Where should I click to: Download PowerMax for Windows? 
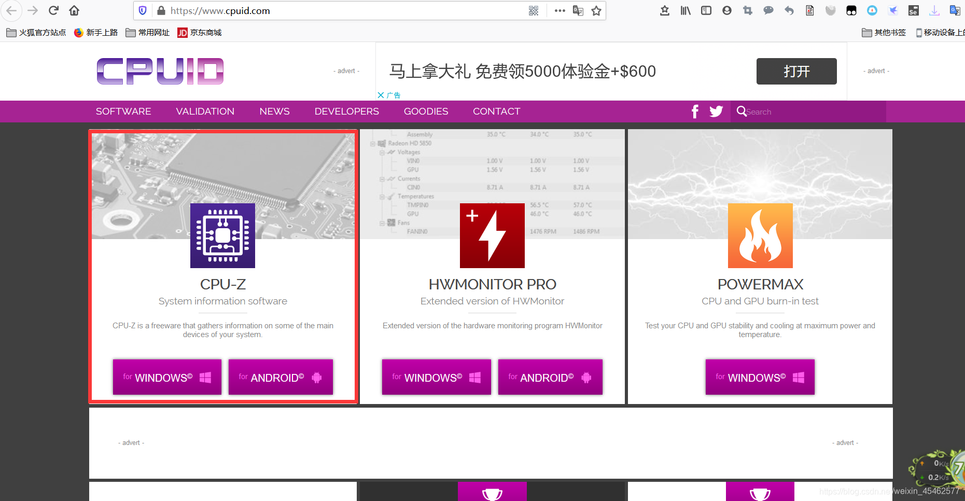pos(760,377)
